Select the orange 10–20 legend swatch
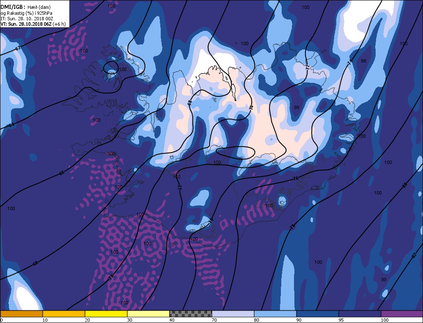 point(64,314)
